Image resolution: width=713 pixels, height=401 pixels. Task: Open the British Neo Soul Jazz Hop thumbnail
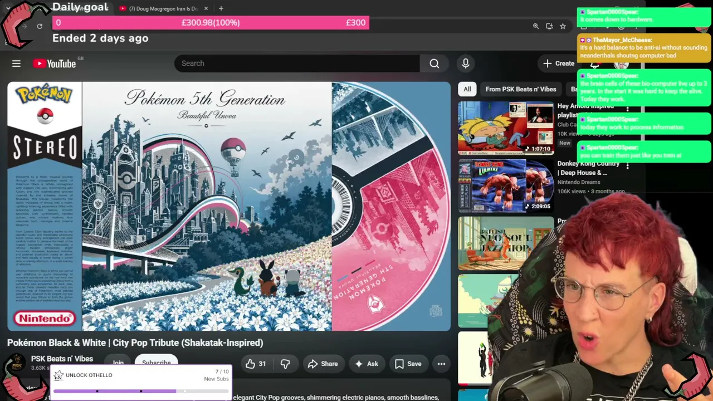click(506, 243)
